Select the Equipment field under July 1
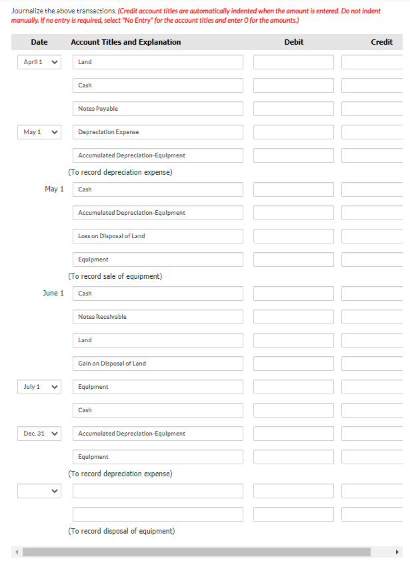This screenshot has height=561, width=410. 157,386
